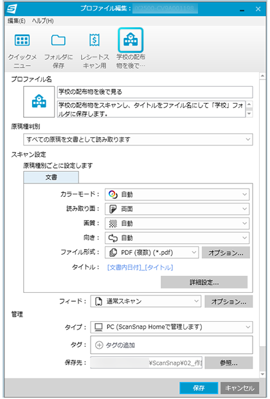Click the plus icon for タグの追加
The width and height of the screenshot is (270, 399).
99,345
